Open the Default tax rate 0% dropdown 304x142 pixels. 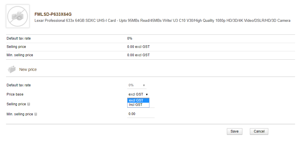point(137,85)
